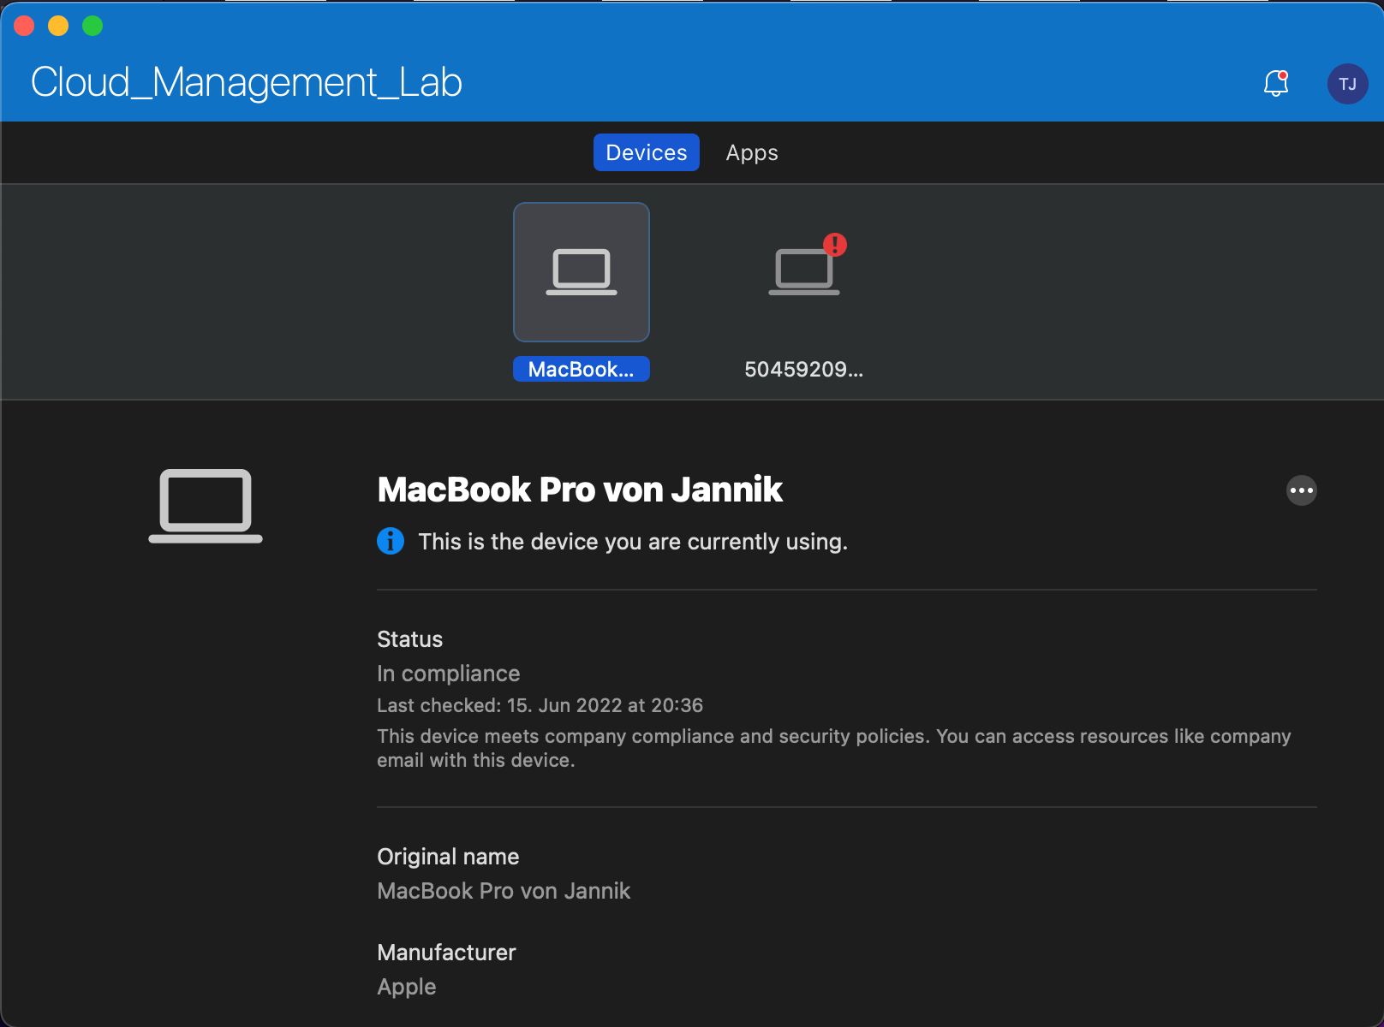Switch to the Devices tab

tap(646, 152)
